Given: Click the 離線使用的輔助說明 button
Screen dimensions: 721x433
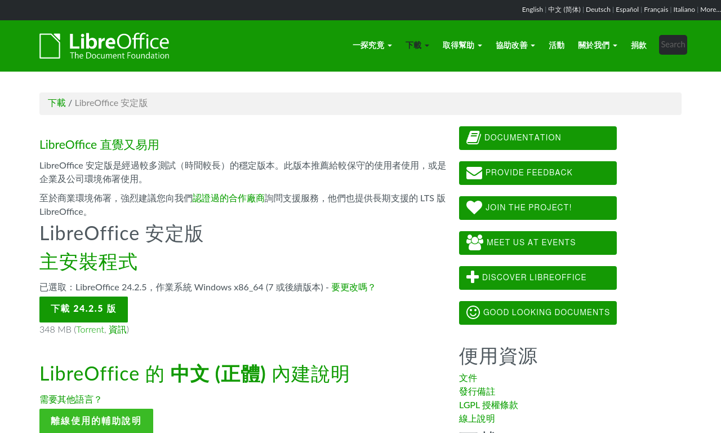Looking at the screenshot, I should point(96,421).
